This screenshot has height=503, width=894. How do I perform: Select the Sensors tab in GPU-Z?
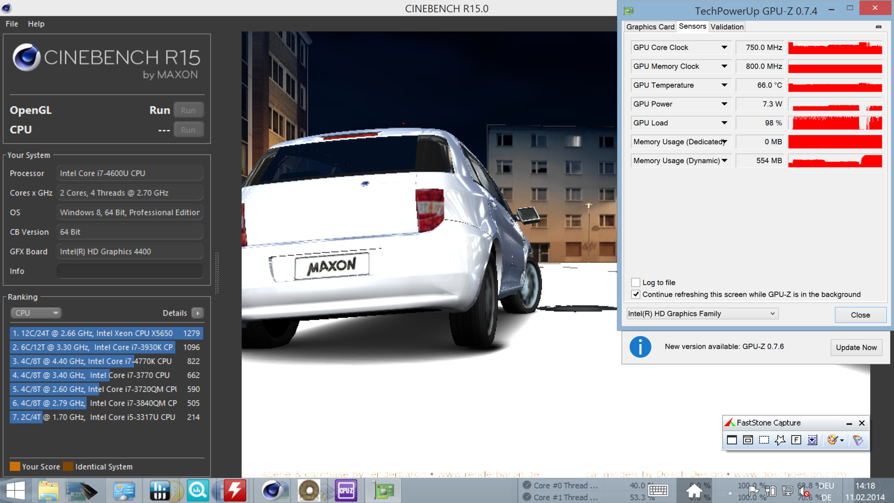692,27
